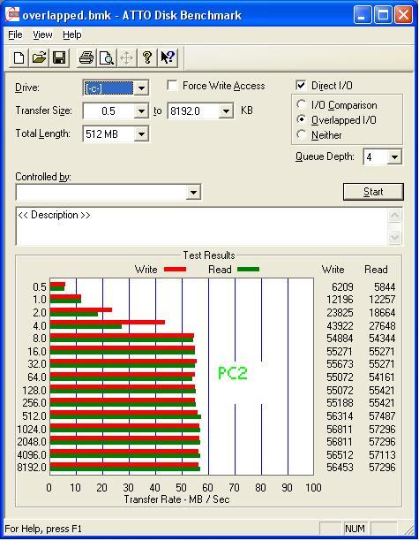Screen dimensions: 419x541
Task: Click the write value 55188
Action: [340, 403]
